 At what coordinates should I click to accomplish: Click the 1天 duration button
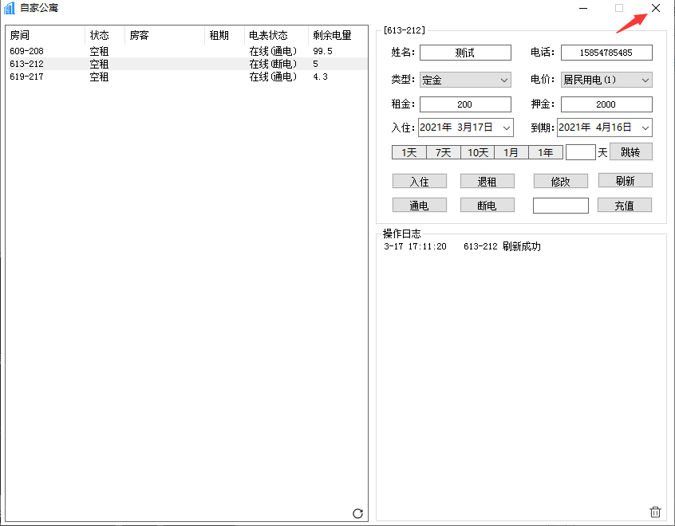coord(409,153)
